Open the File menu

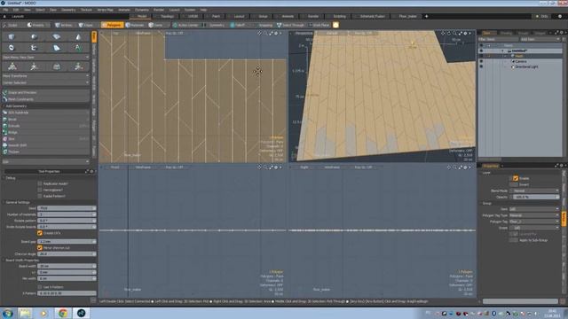click(x=6, y=10)
